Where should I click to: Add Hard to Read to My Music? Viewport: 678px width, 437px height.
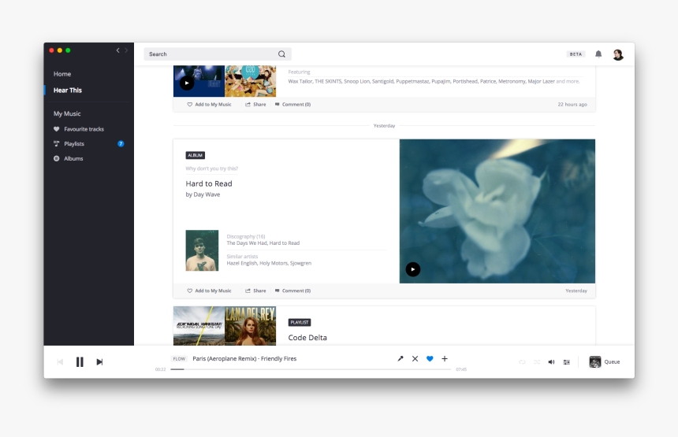[x=209, y=291]
